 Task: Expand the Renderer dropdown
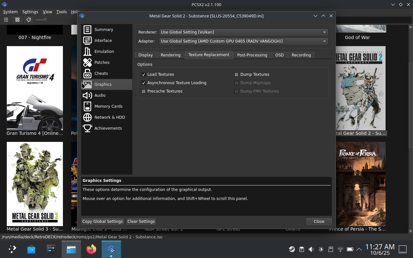(244, 32)
